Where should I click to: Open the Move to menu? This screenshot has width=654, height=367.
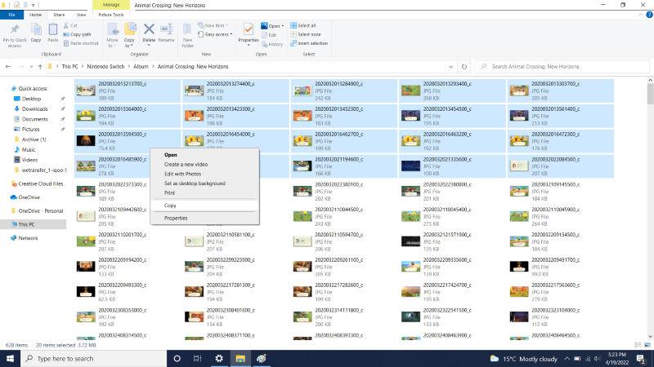[x=112, y=35]
